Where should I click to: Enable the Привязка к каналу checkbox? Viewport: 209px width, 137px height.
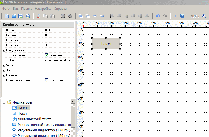(x=46, y=80)
